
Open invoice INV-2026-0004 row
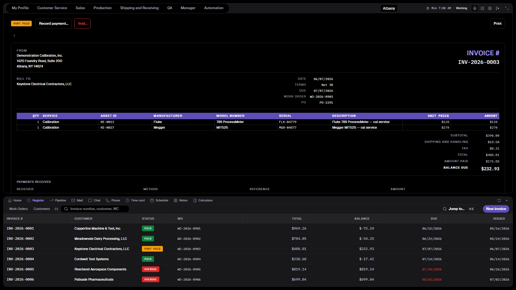tap(258, 259)
